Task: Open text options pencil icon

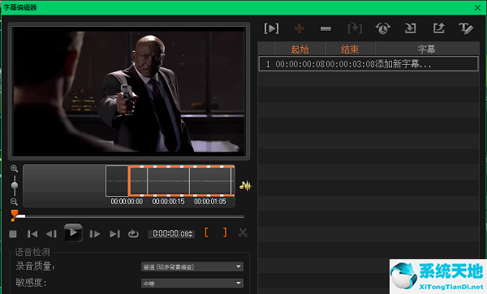Action: (x=466, y=28)
